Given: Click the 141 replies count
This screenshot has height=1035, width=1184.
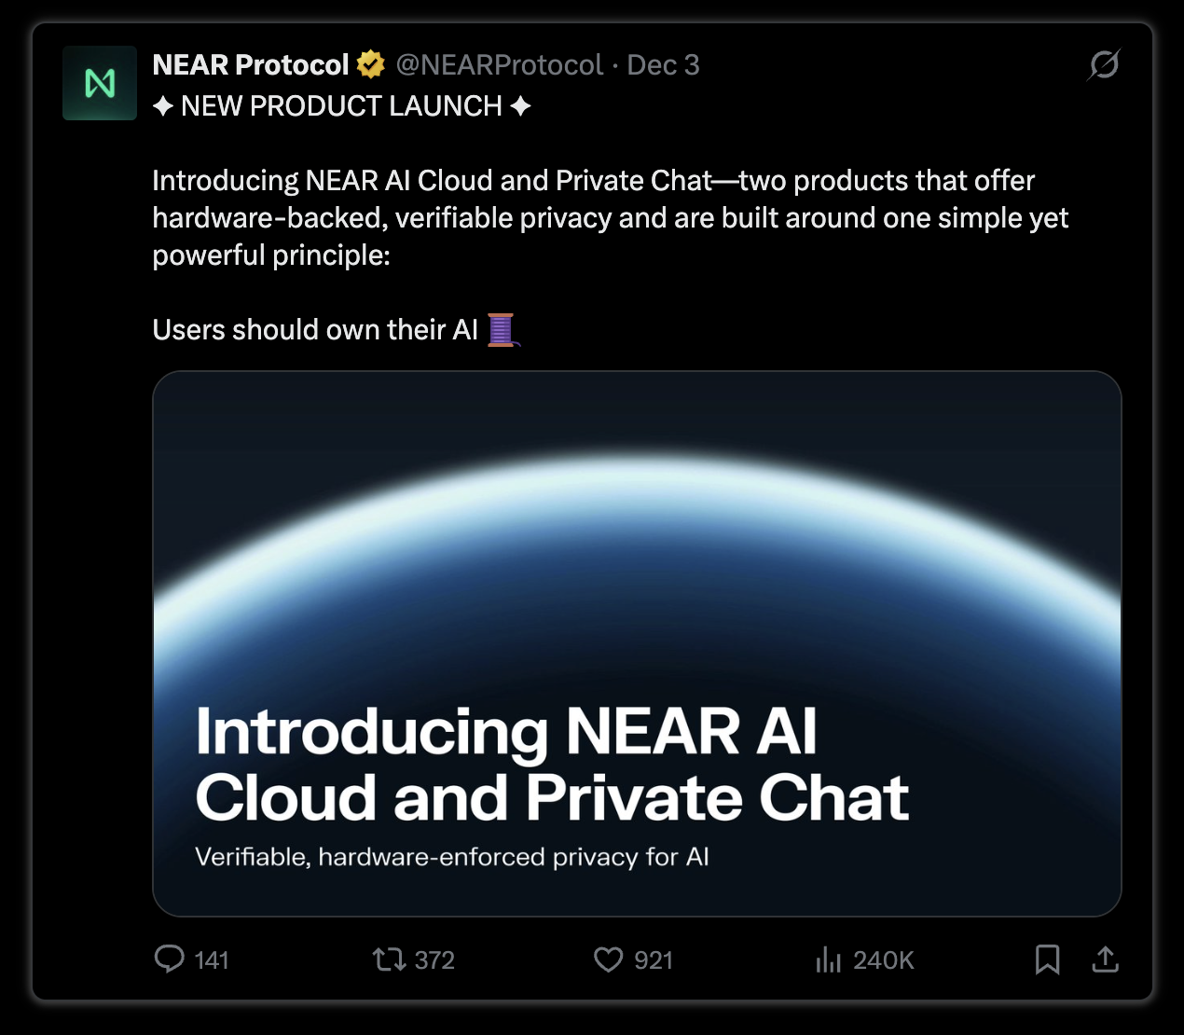Looking at the screenshot, I should (x=212, y=960).
